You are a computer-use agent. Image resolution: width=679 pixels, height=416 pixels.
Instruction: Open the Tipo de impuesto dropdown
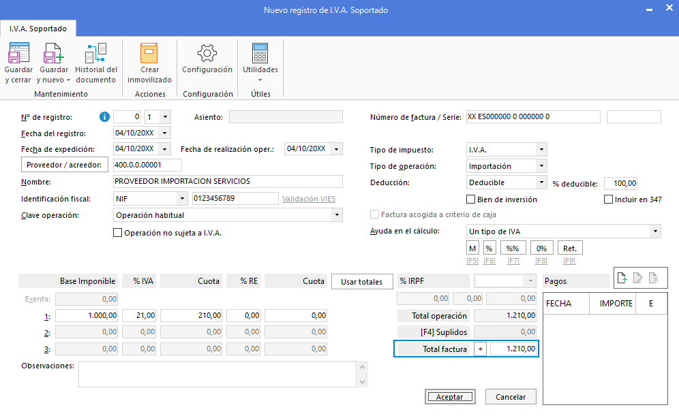[541, 150]
